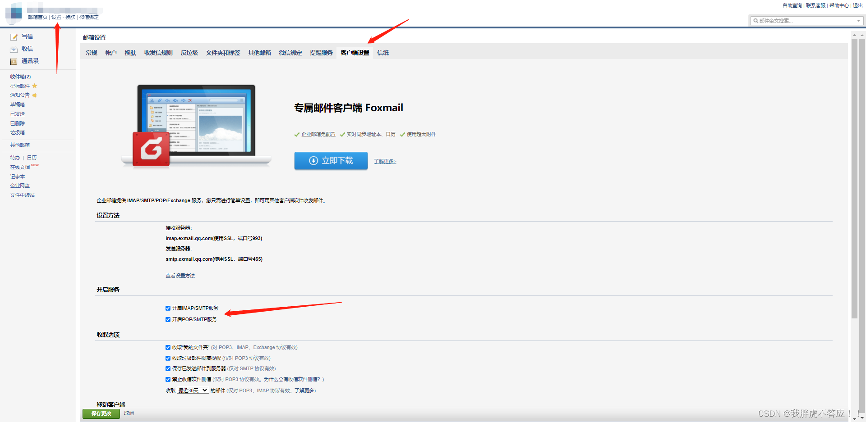The width and height of the screenshot is (866, 422).
Task: Click 待办 in the sidebar
Action: coord(15,158)
